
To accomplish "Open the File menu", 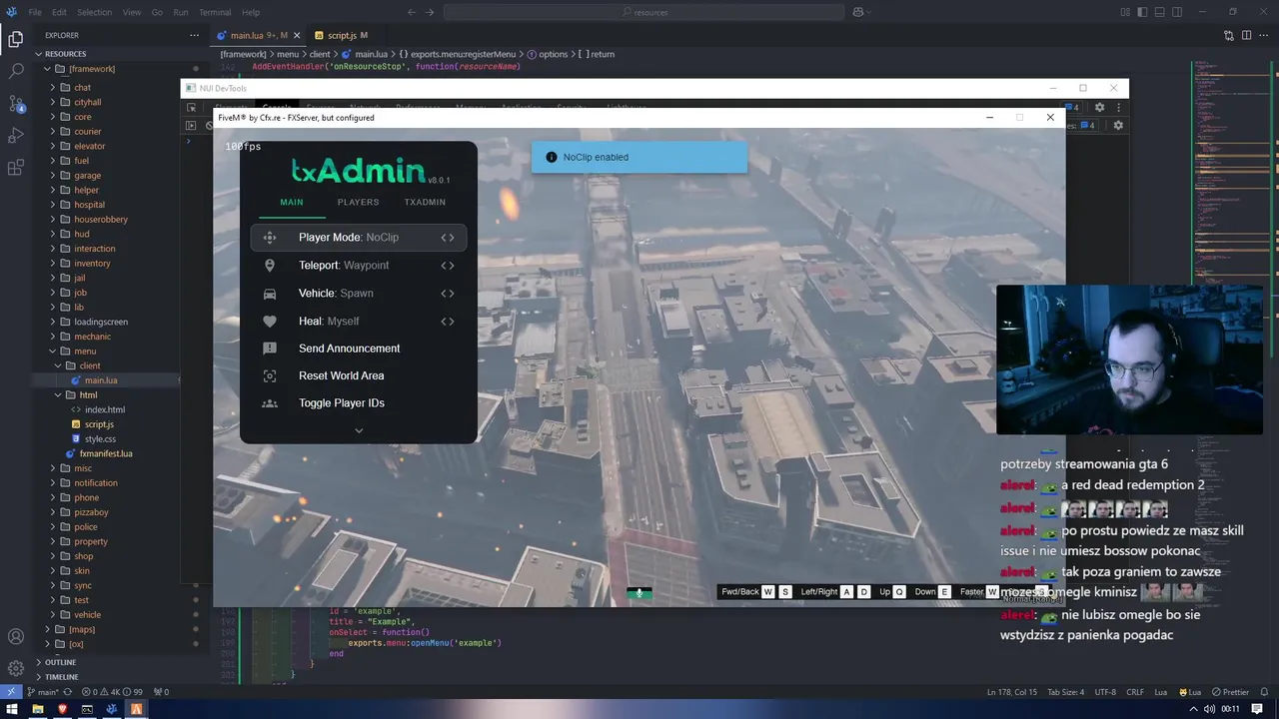I will 35,12.
